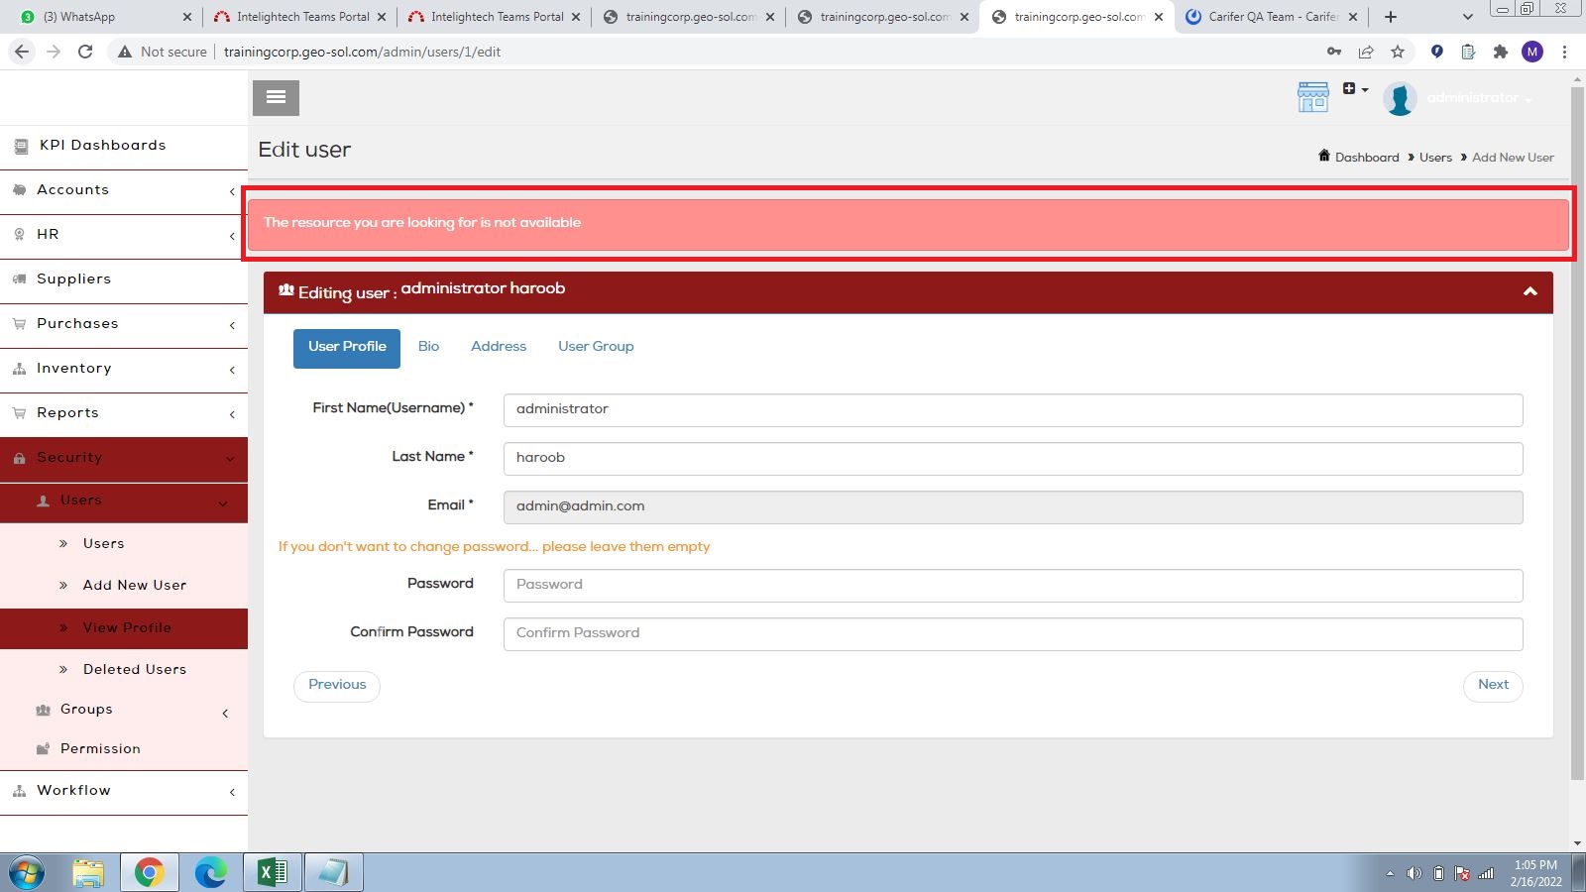Focus the Password field
This screenshot has width=1586, height=892.
[1013, 585]
